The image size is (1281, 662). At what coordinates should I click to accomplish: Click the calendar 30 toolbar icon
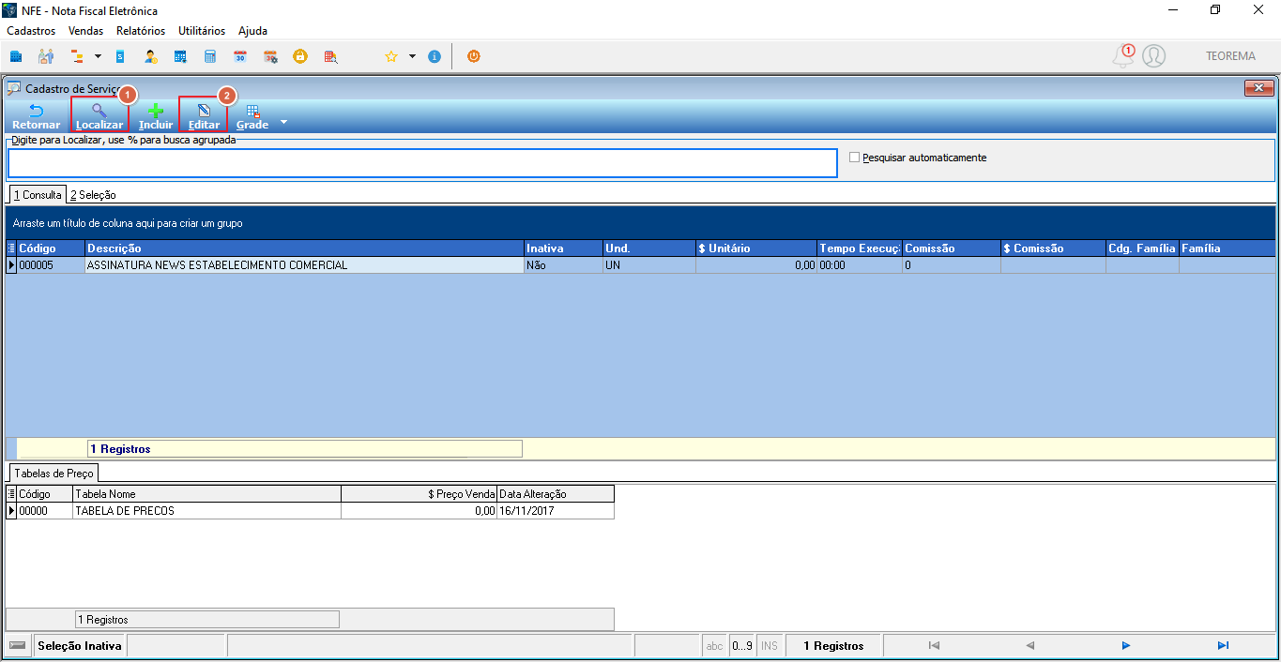240,56
